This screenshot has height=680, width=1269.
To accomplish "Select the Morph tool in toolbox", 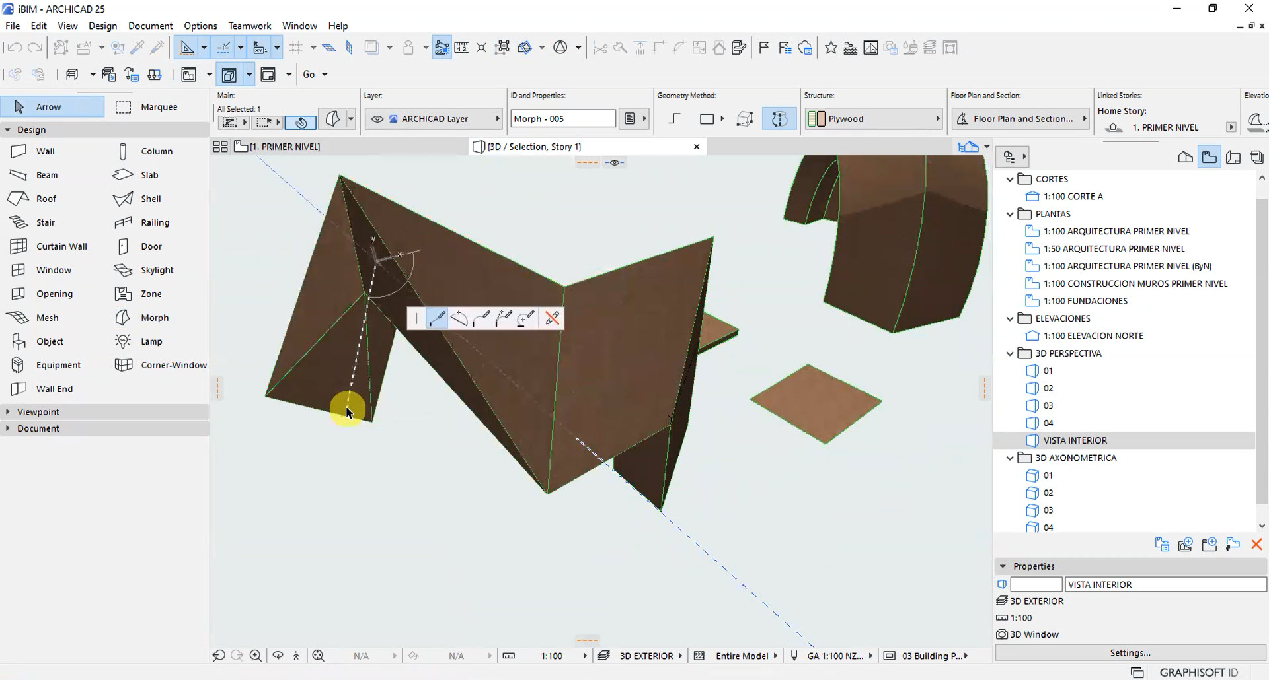I will tap(154, 318).
